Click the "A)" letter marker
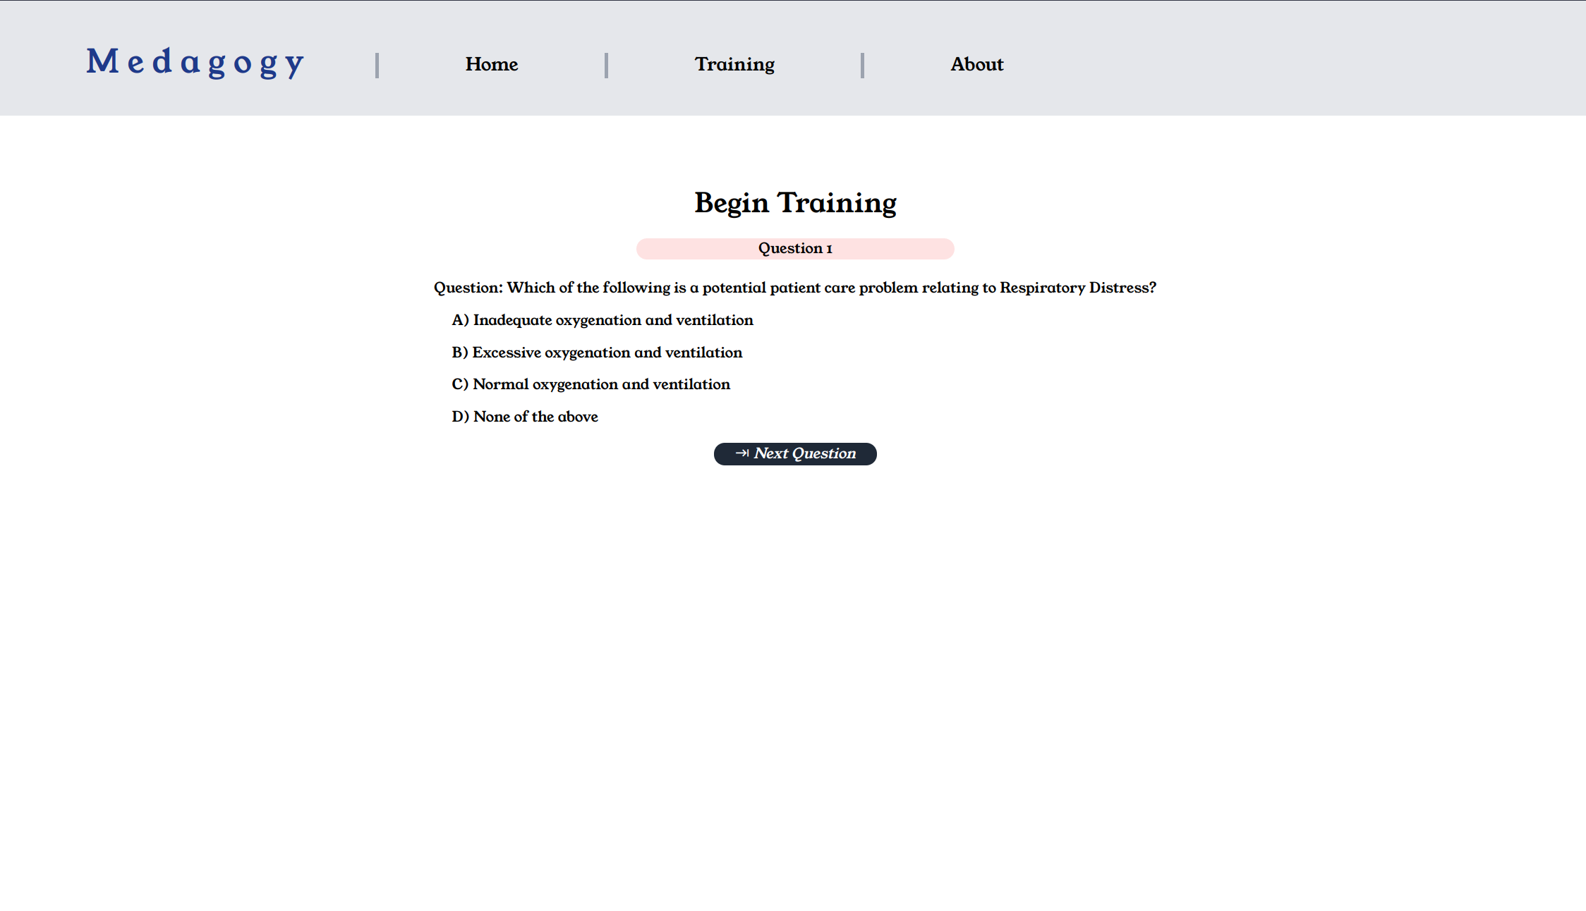Screen dimensions: 1586x911 [460, 320]
